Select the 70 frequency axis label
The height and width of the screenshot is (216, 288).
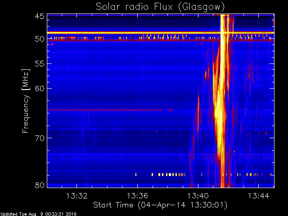[x=40, y=138]
